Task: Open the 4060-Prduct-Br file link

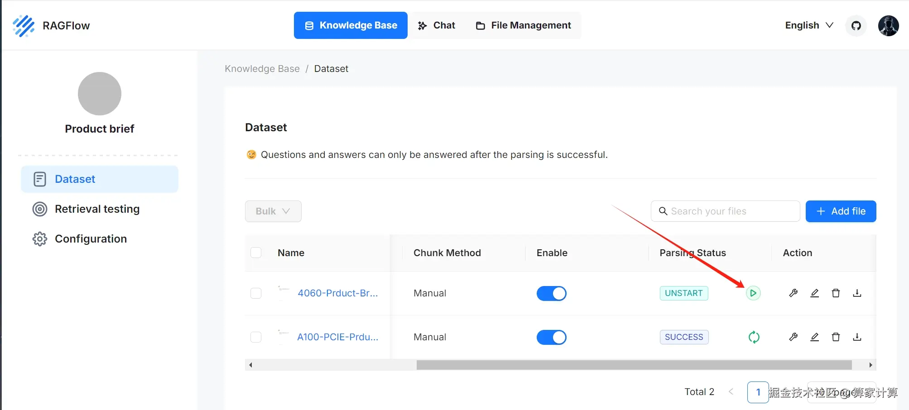Action: click(x=337, y=293)
